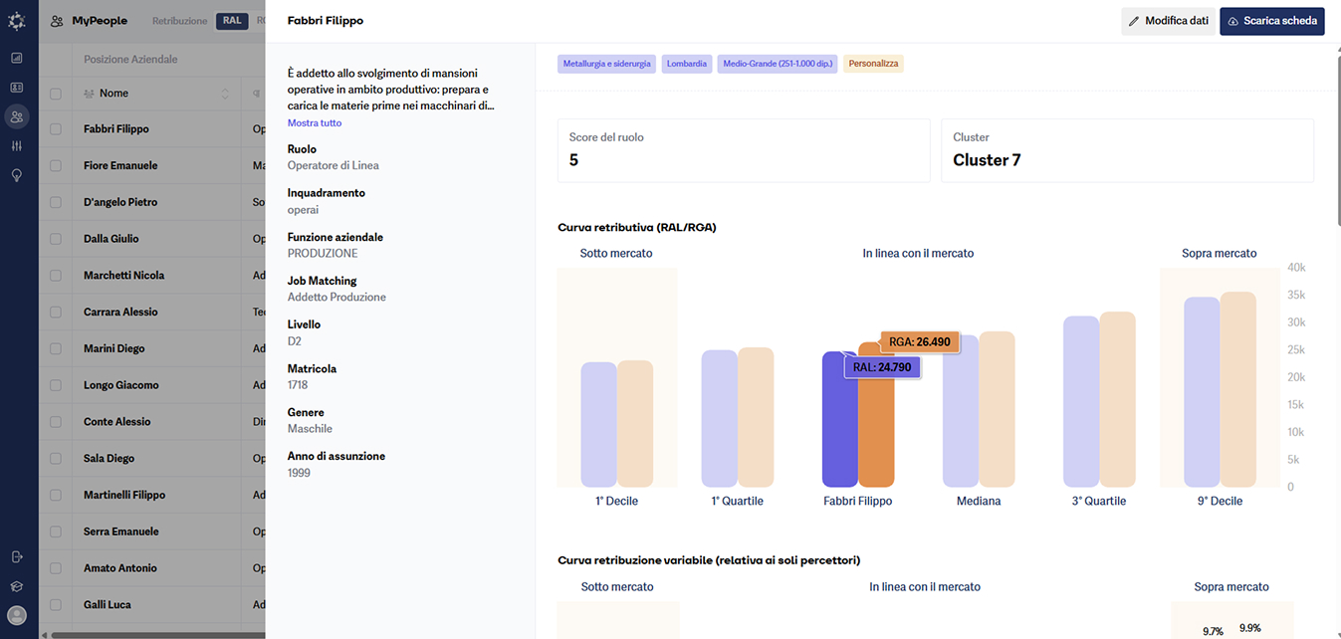Tick the checkbox for Fiore Emanuele

(x=56, y=165)
